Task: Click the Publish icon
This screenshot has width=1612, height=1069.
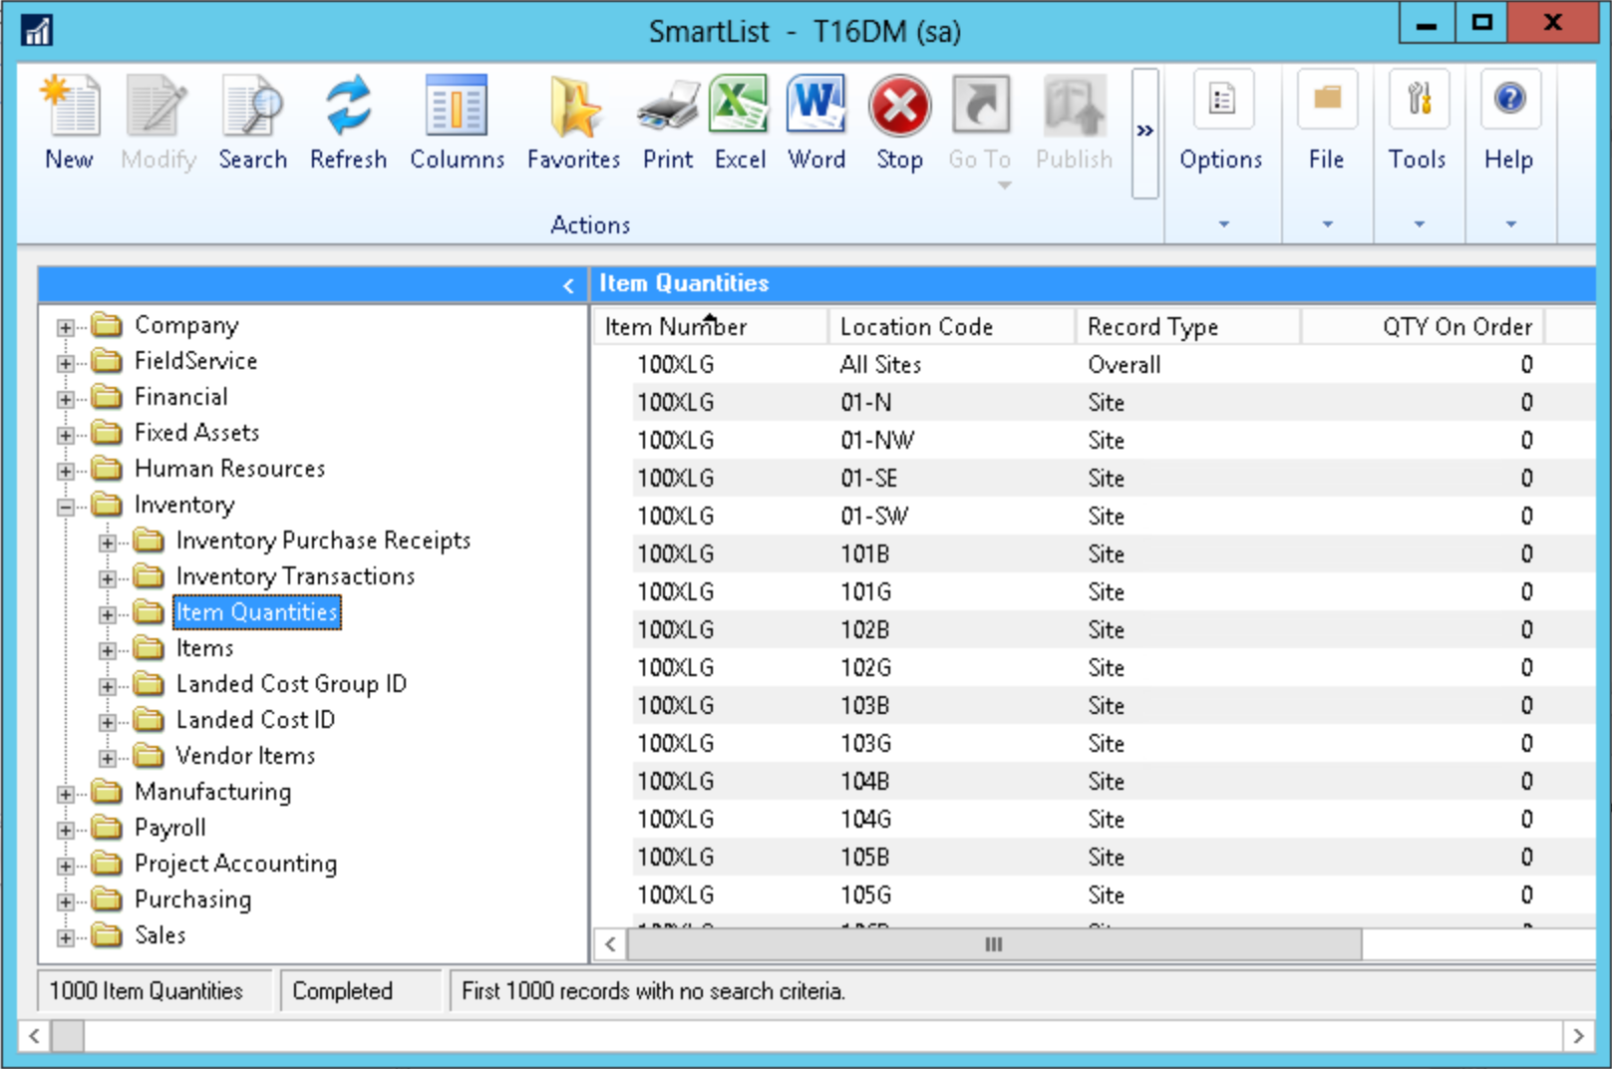Action: [x=1074, y=105]
